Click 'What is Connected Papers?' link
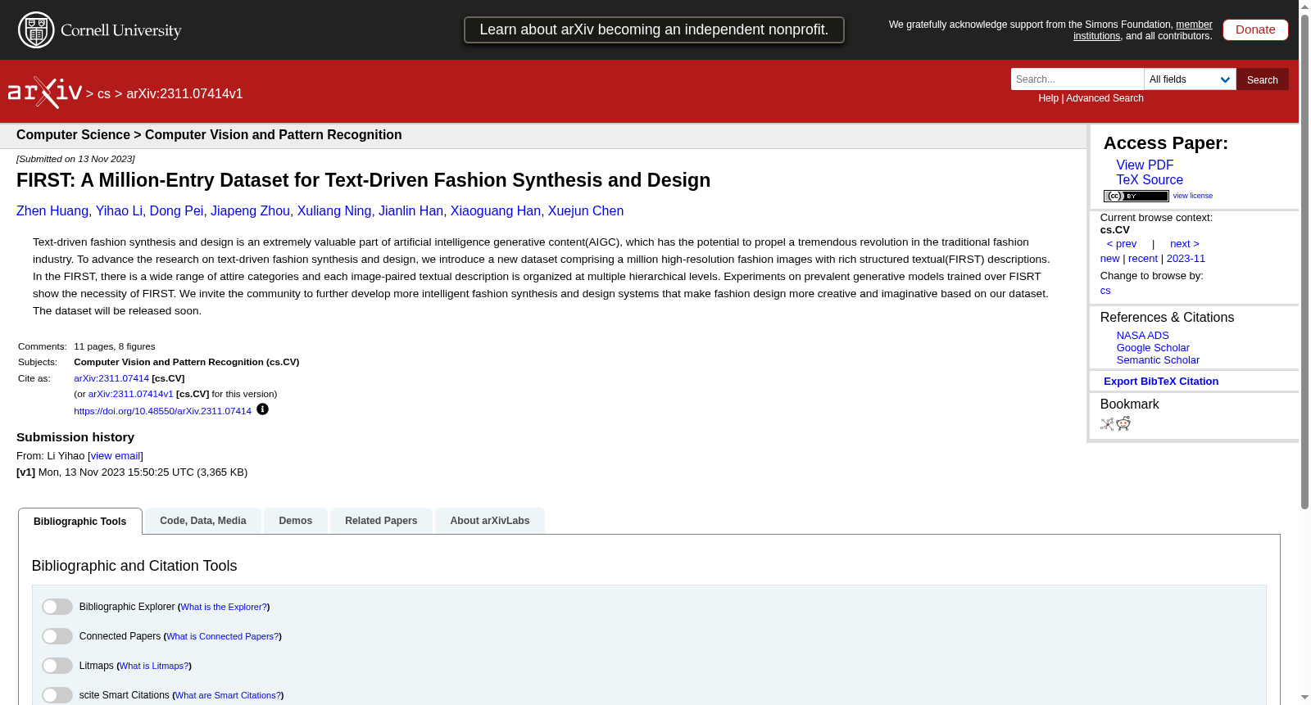 pos(223,636)
